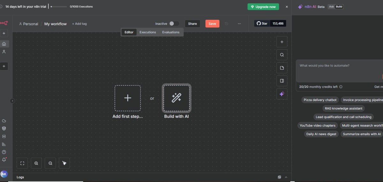Image resolution: width=383 pixels, height=182 pixels.
Task: Choose the Daily AI news digest suggestion
Action: [x=321, y=134]
